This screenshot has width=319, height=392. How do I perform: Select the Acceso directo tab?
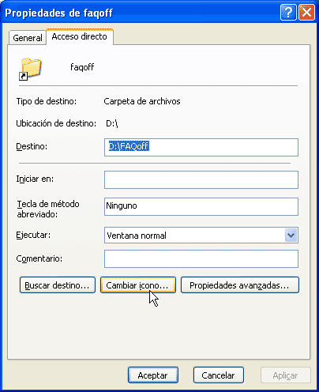pos(80,36)
